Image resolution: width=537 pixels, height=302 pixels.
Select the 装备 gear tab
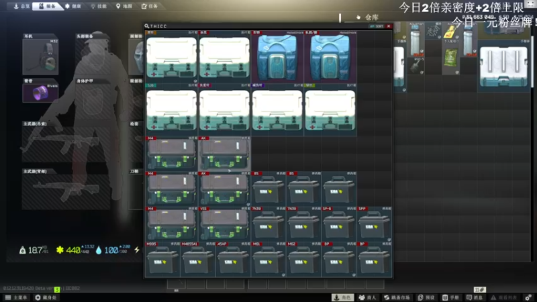click(x=48, y=6)
